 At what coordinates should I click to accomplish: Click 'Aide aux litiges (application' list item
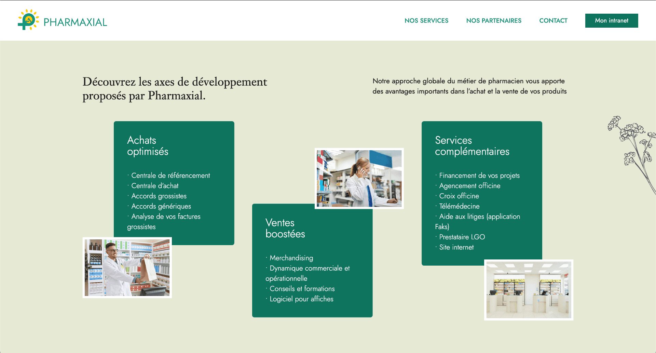[479, 216]
